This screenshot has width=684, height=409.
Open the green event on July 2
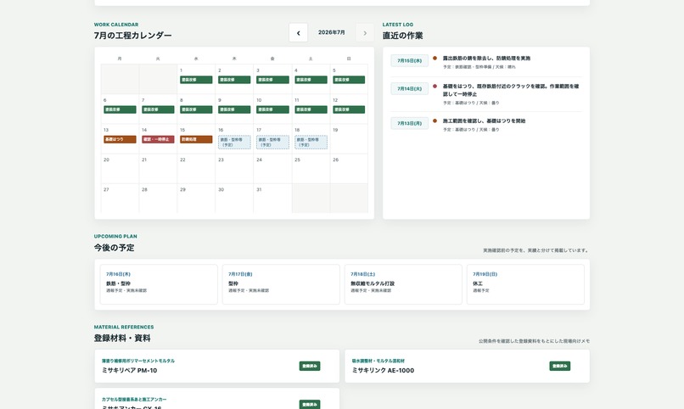pyautogui.click(x=234, y=80)
